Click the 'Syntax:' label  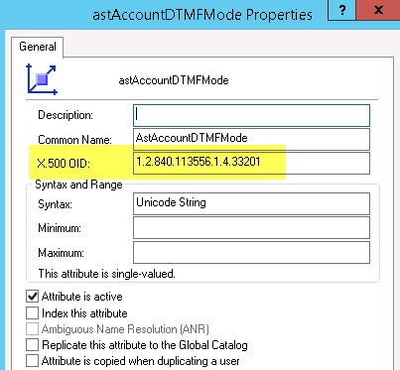click(55, 204)
